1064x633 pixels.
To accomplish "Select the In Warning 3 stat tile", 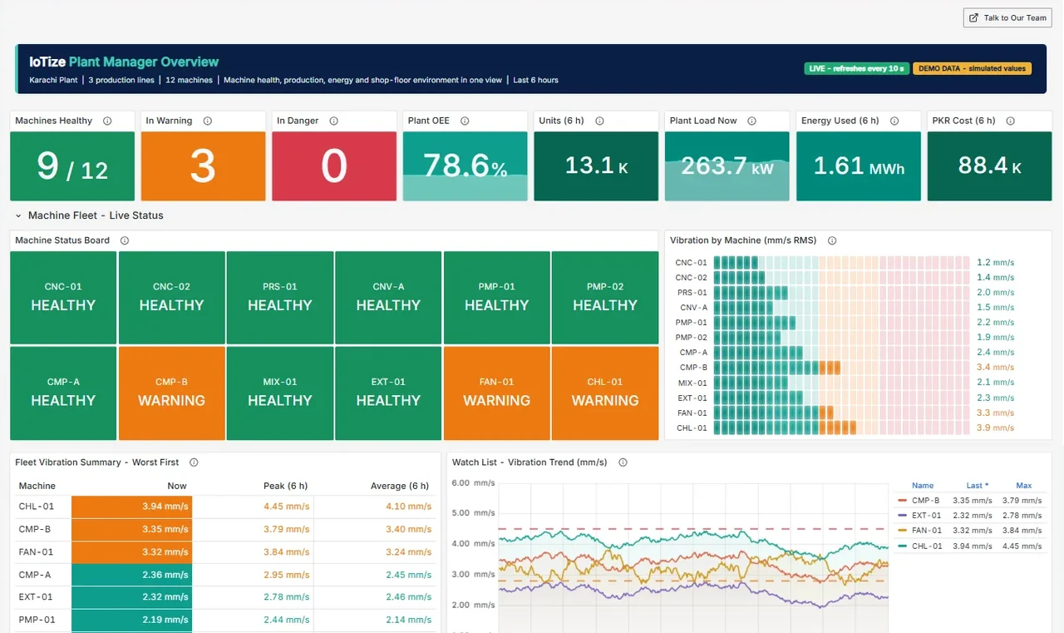I will tap(203, 166).
